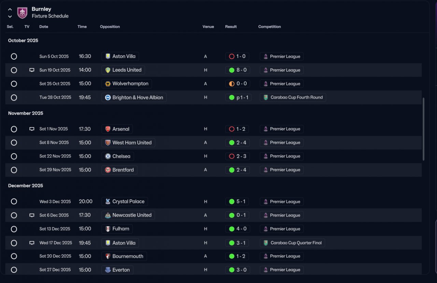Go to next team with down chevron

[10, 16]
